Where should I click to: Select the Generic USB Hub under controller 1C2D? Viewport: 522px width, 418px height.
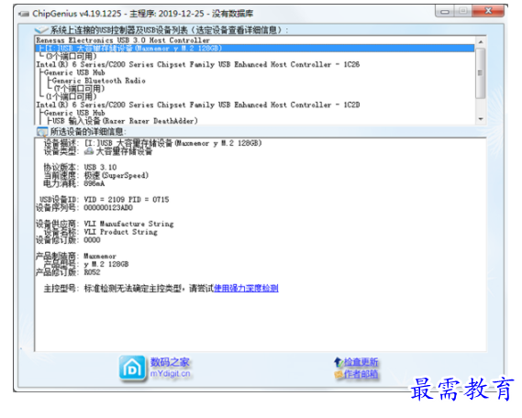tap(74, 113)
